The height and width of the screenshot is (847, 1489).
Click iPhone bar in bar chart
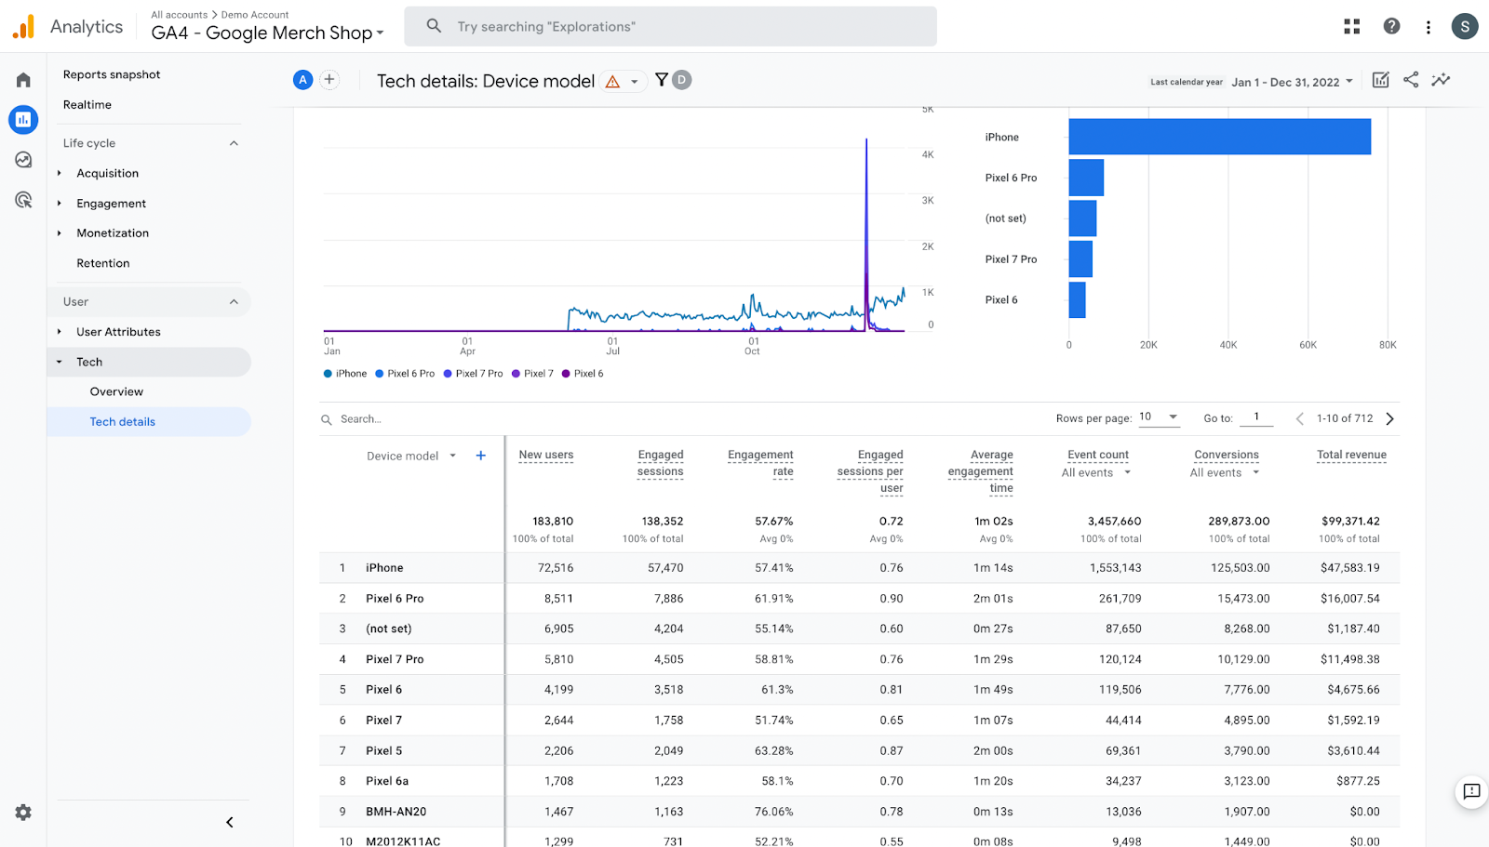tap(1219, 137)
